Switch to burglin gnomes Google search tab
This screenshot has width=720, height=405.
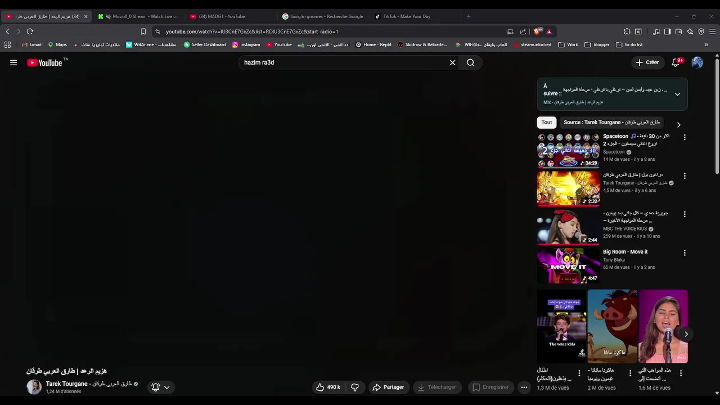(323, 16)
